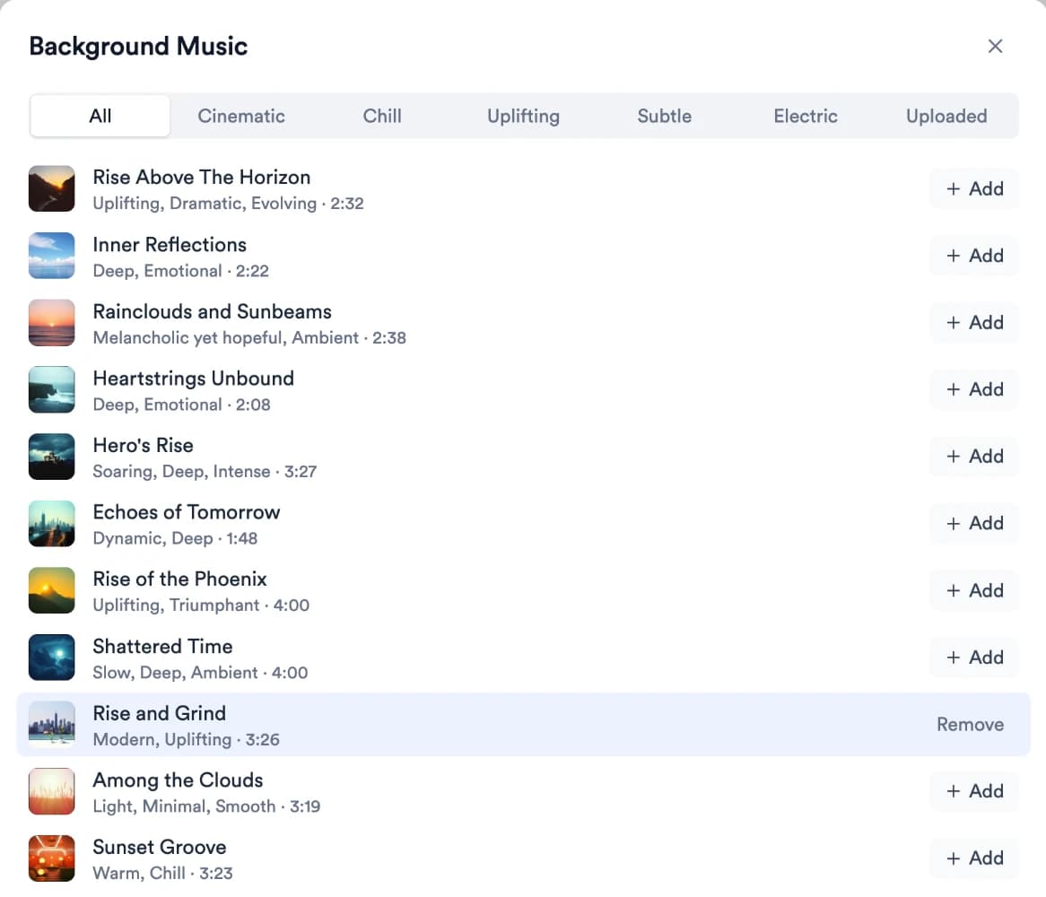Image resolution: width=1046 pixels, height=897 pixels.
Task: Show Uplifting tracks tab
Action: (x=523, y=116)
